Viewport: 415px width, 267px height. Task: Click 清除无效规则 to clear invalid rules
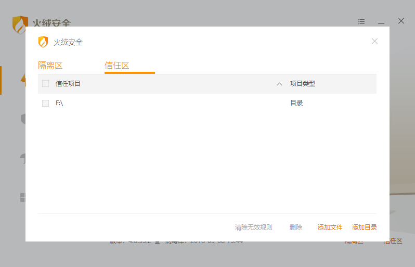point(253,227)
